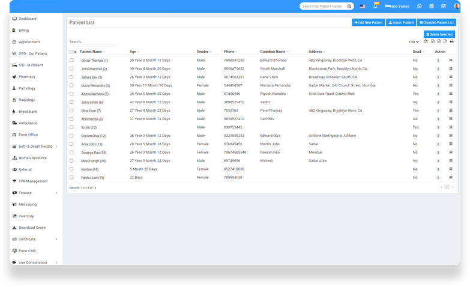
Task: Click the Search By Patient Name field
Action: [x=324, y=6]
